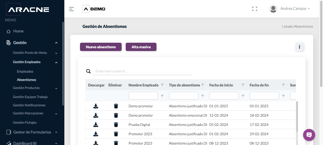Click the fullscreen icon in header

[255, 9]
